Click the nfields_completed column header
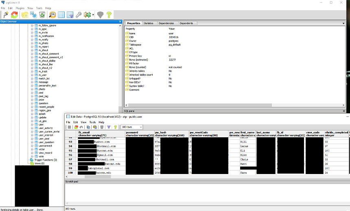Screen dimensions: 350x211 coord(337,134)
